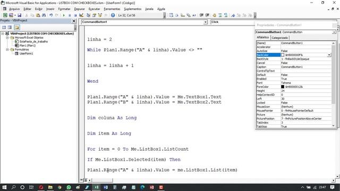Open the Windows Start menu
Screen dimensions: 340x191
click(x=4, y=187)
